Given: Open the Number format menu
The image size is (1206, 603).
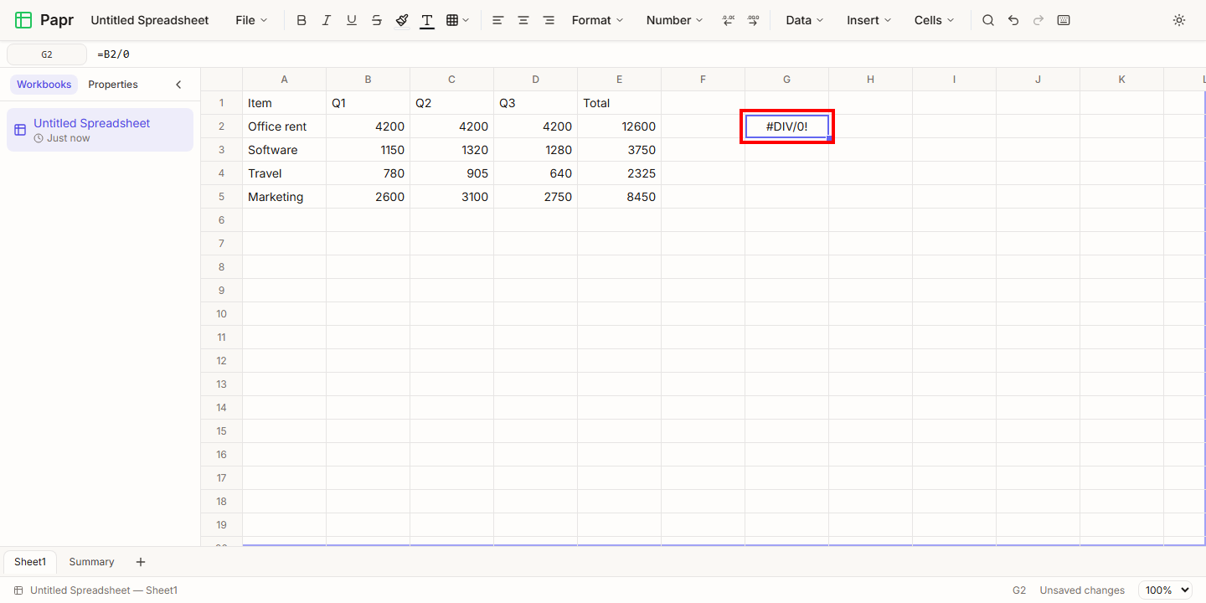Looking at the screenshot, I should (x=674, y=20).
